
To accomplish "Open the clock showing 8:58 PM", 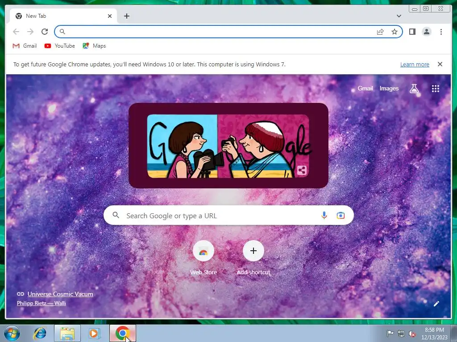I will pyautogui.click(x=434, y=333).
